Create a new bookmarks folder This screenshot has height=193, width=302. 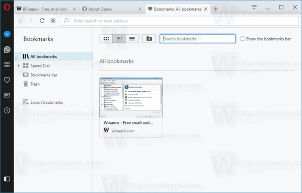coord(149,39)
